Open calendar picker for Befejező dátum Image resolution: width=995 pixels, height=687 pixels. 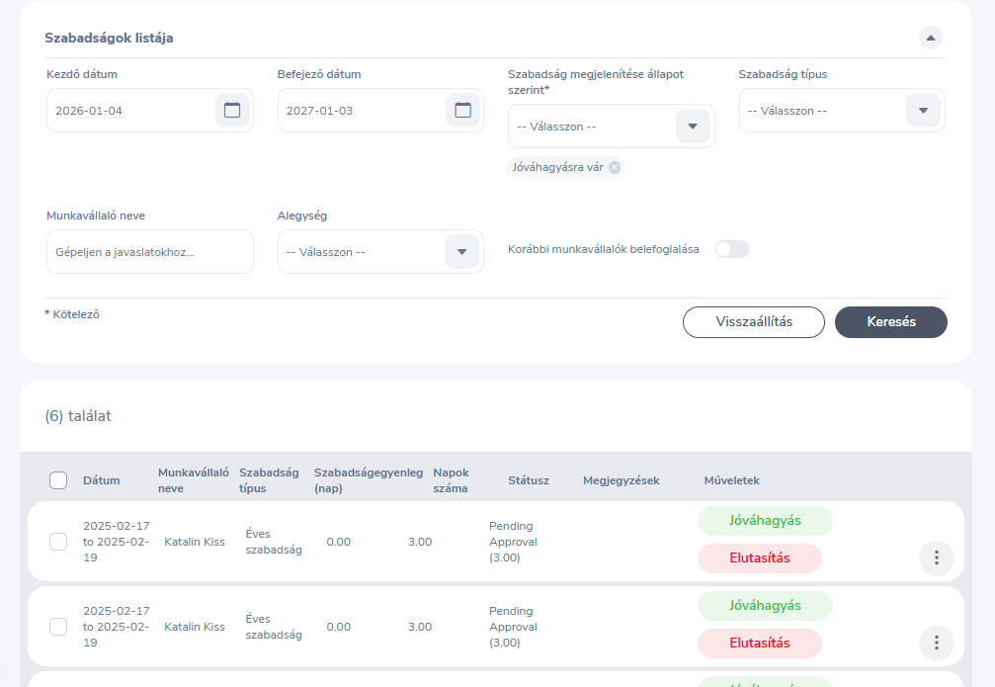click(x=462, y=111)
